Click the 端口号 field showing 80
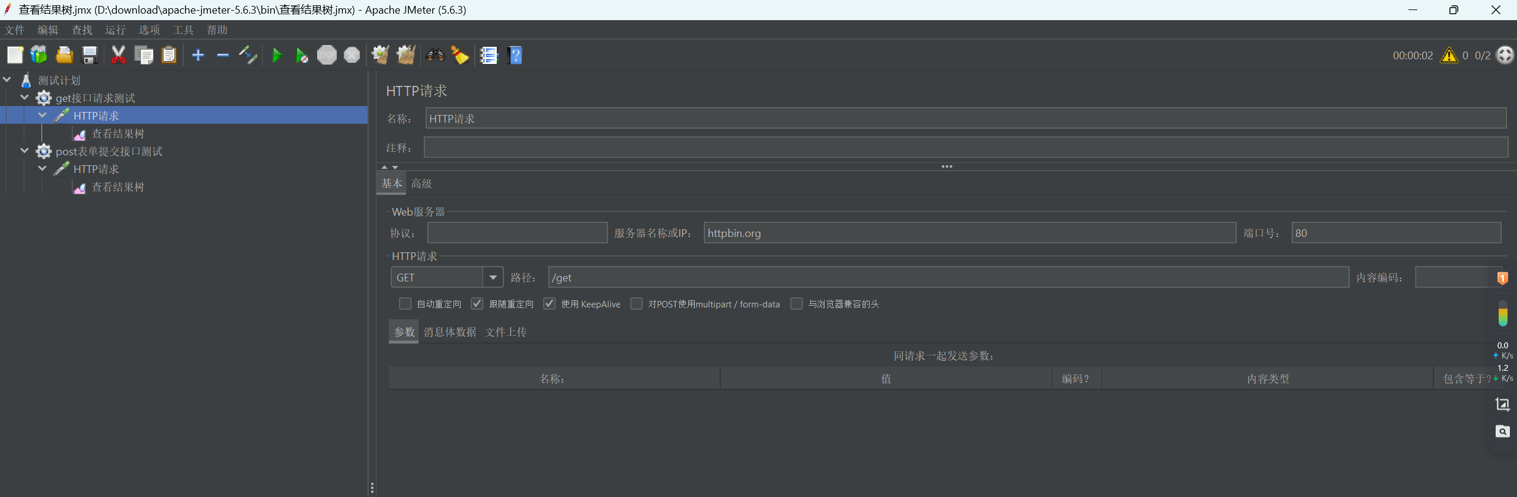1517x497 pixels. (x=1397, y=233)
